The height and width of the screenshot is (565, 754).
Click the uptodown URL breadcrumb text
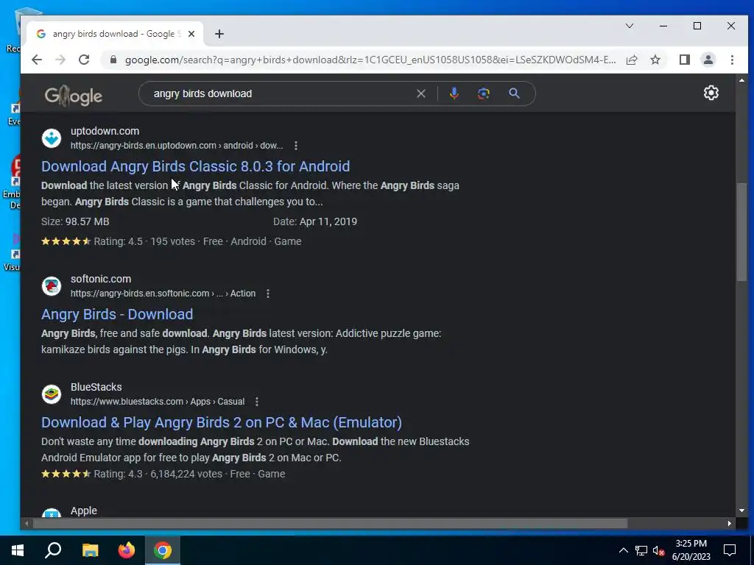click(177, 146)
